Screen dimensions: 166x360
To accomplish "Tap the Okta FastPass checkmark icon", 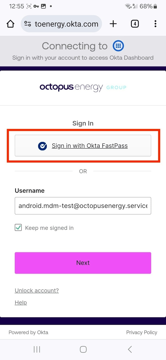I will click(x=42, y=146).
